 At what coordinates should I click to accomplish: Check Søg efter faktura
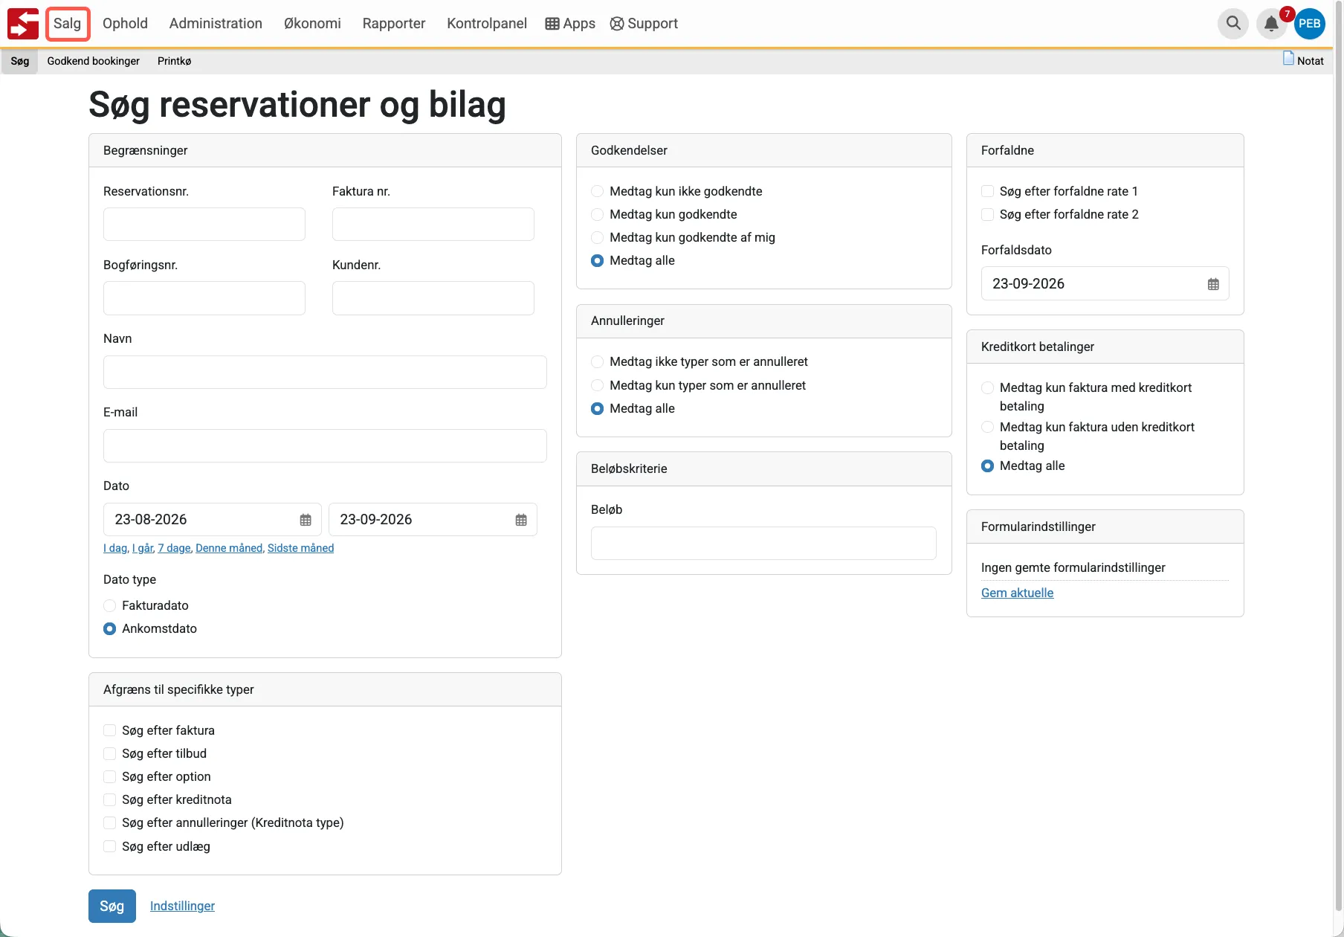[109, 731]
